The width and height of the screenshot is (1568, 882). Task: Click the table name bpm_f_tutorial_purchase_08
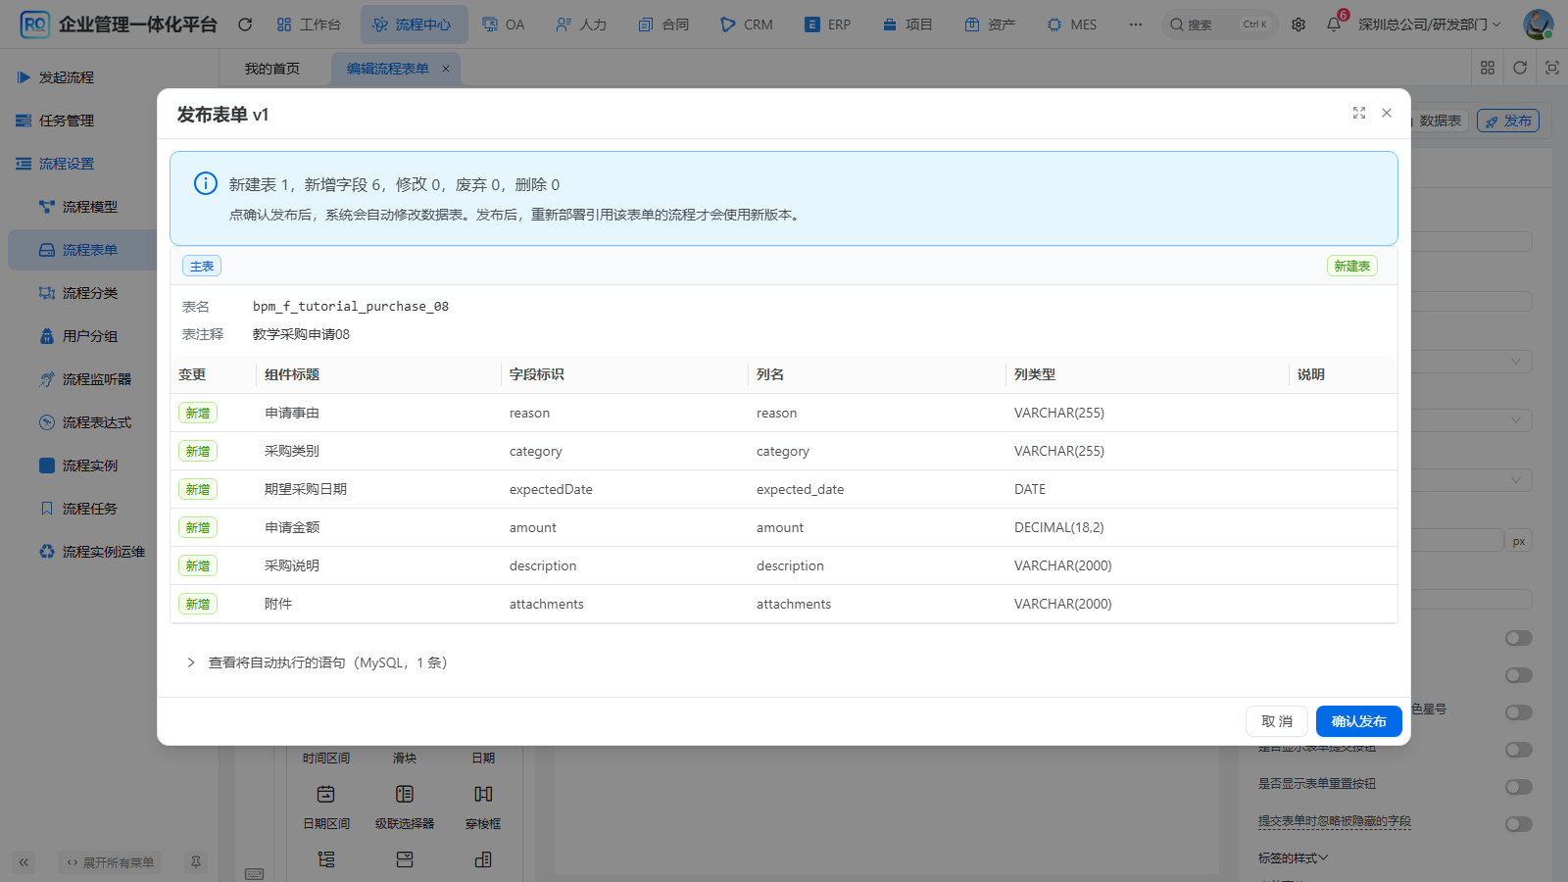351,307
